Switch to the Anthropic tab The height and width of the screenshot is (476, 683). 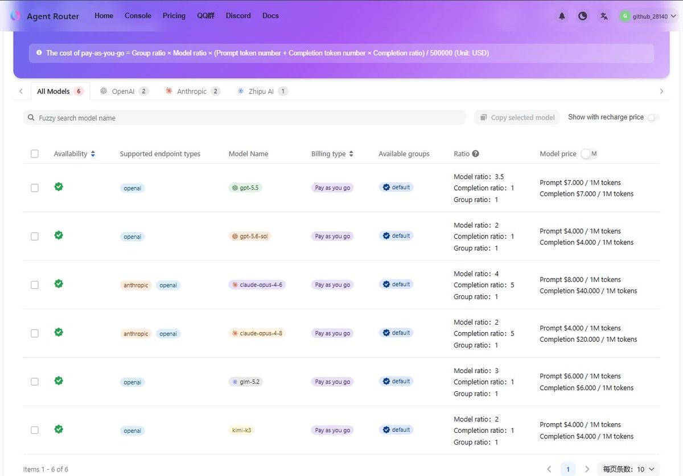(192, 91)
